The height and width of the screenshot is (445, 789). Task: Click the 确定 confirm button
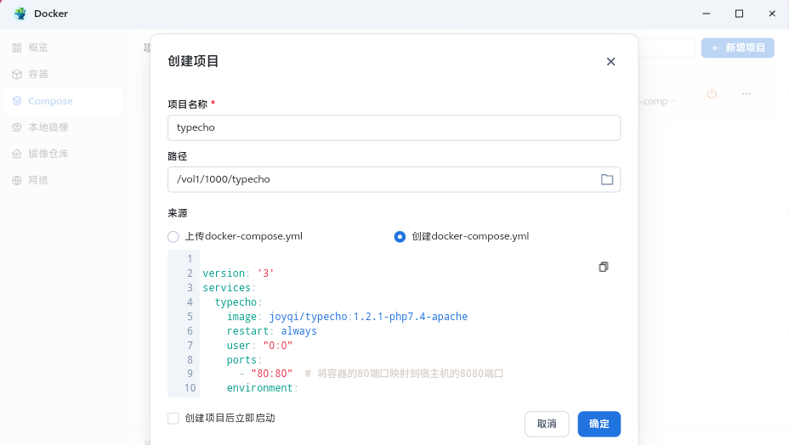[599, 424]
